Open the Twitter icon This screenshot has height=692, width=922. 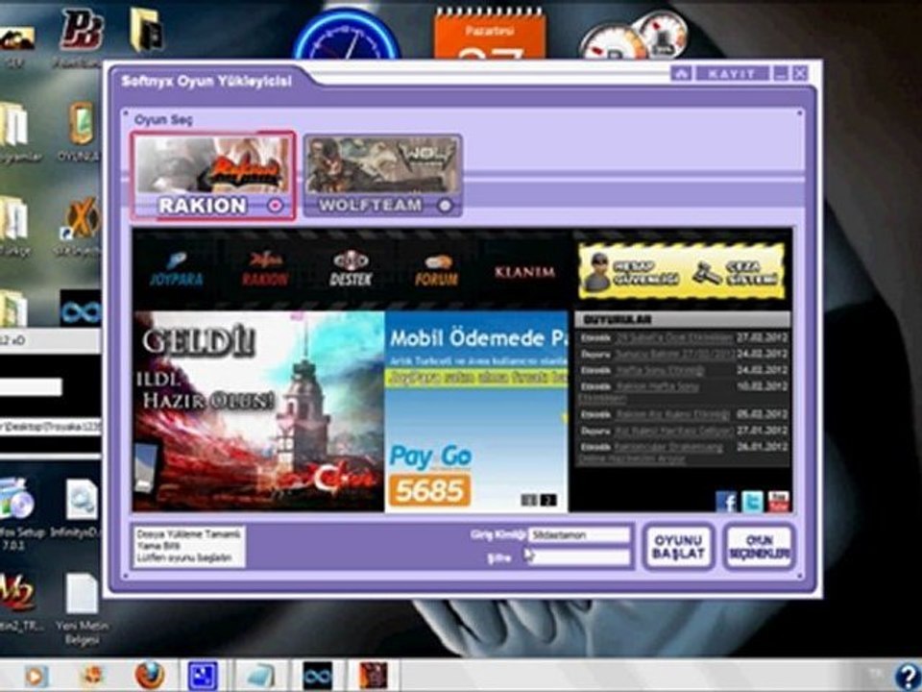(x=753, y=502)
